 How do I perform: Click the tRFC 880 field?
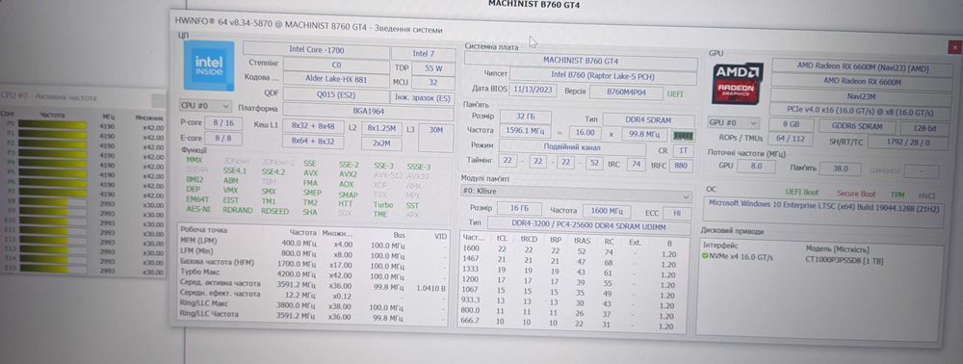[681, 166]
